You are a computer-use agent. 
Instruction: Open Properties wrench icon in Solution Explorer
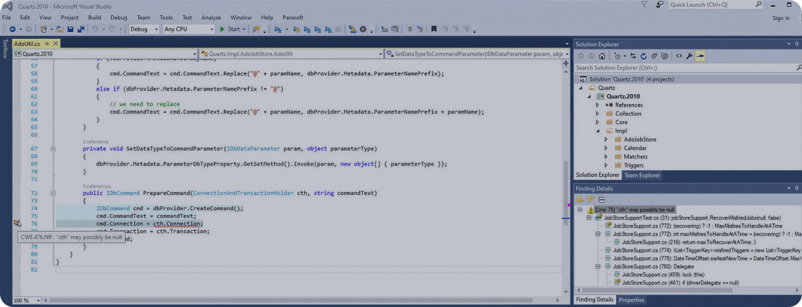point(689,56)
